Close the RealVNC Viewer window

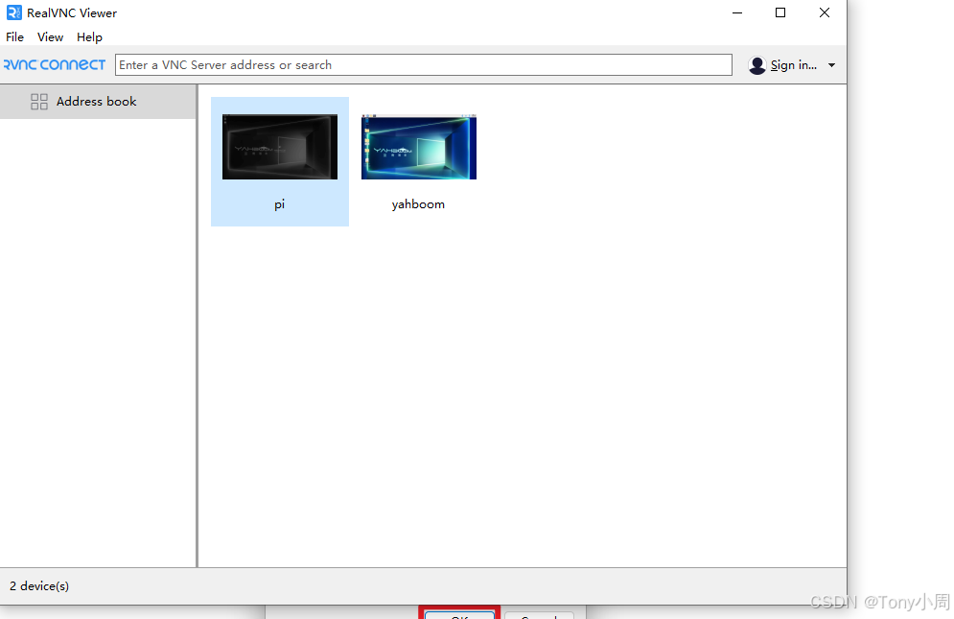click(825, 12)
